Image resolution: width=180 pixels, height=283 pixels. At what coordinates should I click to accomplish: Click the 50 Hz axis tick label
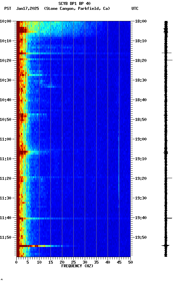130,262
